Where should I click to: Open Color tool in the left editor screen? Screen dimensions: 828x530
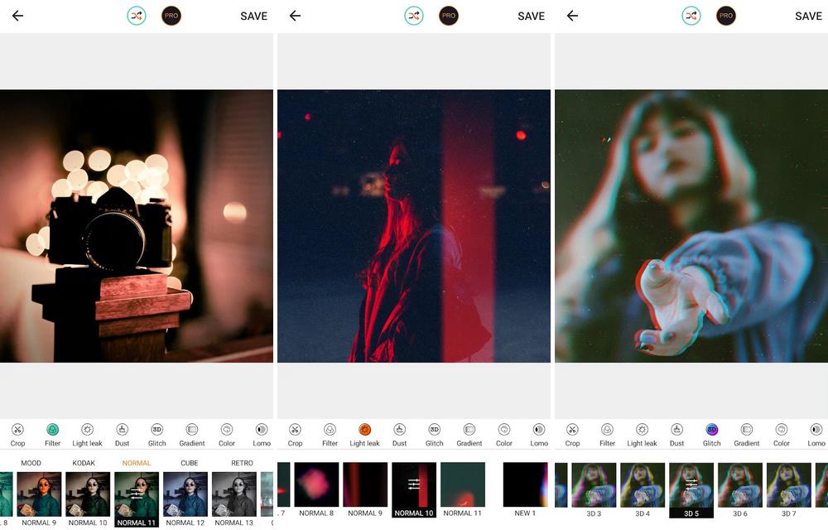coord(227,430)
